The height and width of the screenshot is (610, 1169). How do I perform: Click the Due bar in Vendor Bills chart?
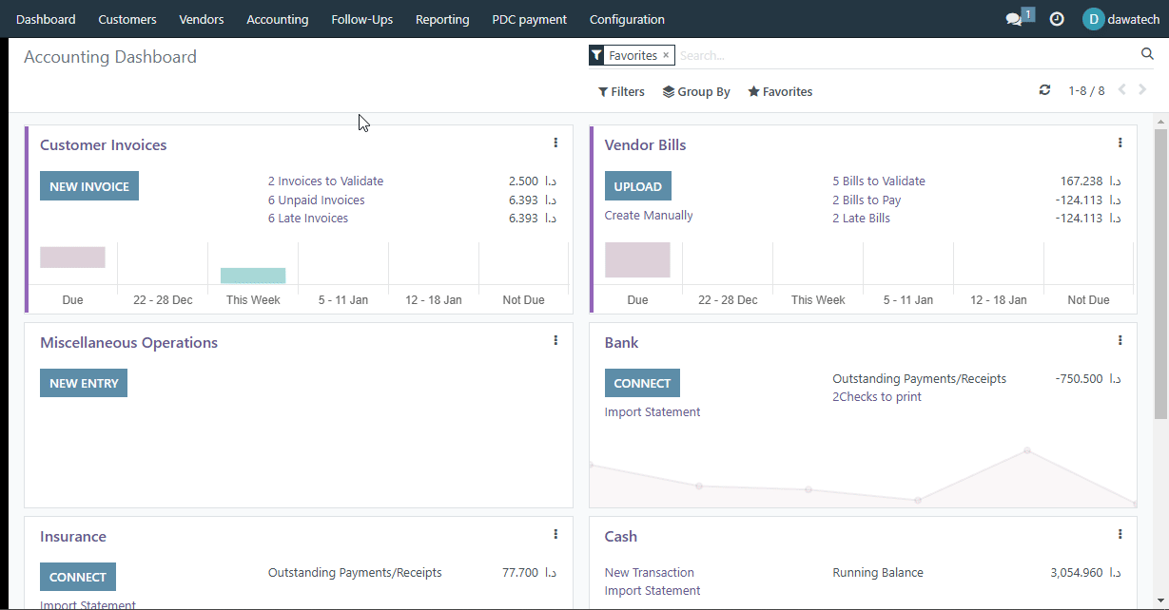pos(637,259)
